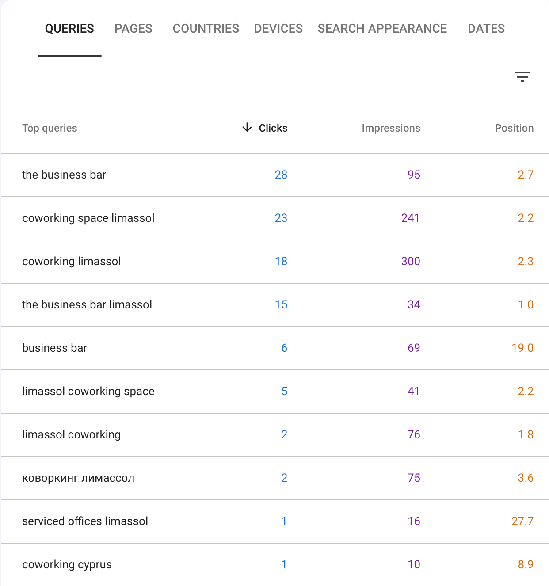Sort by the Top queries column
Viewport: 549px width, 586px height.
pos(50,128)
